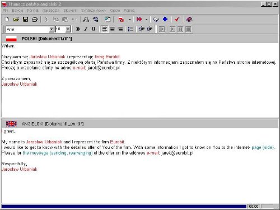Click the Polish flag in POLSKI header
This screenshot has width=280, height=210.
(x=11, y=39)
